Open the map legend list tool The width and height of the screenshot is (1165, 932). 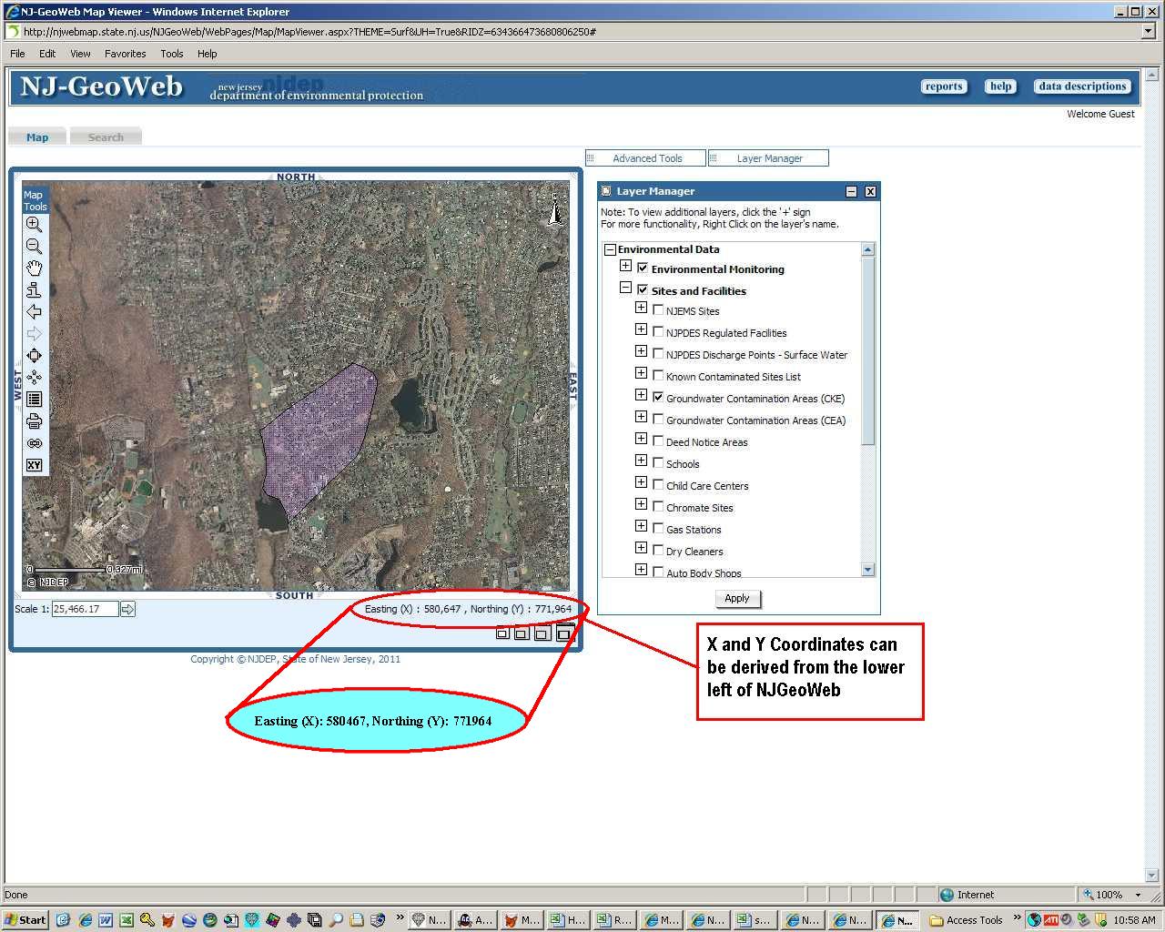coord(34,400)
